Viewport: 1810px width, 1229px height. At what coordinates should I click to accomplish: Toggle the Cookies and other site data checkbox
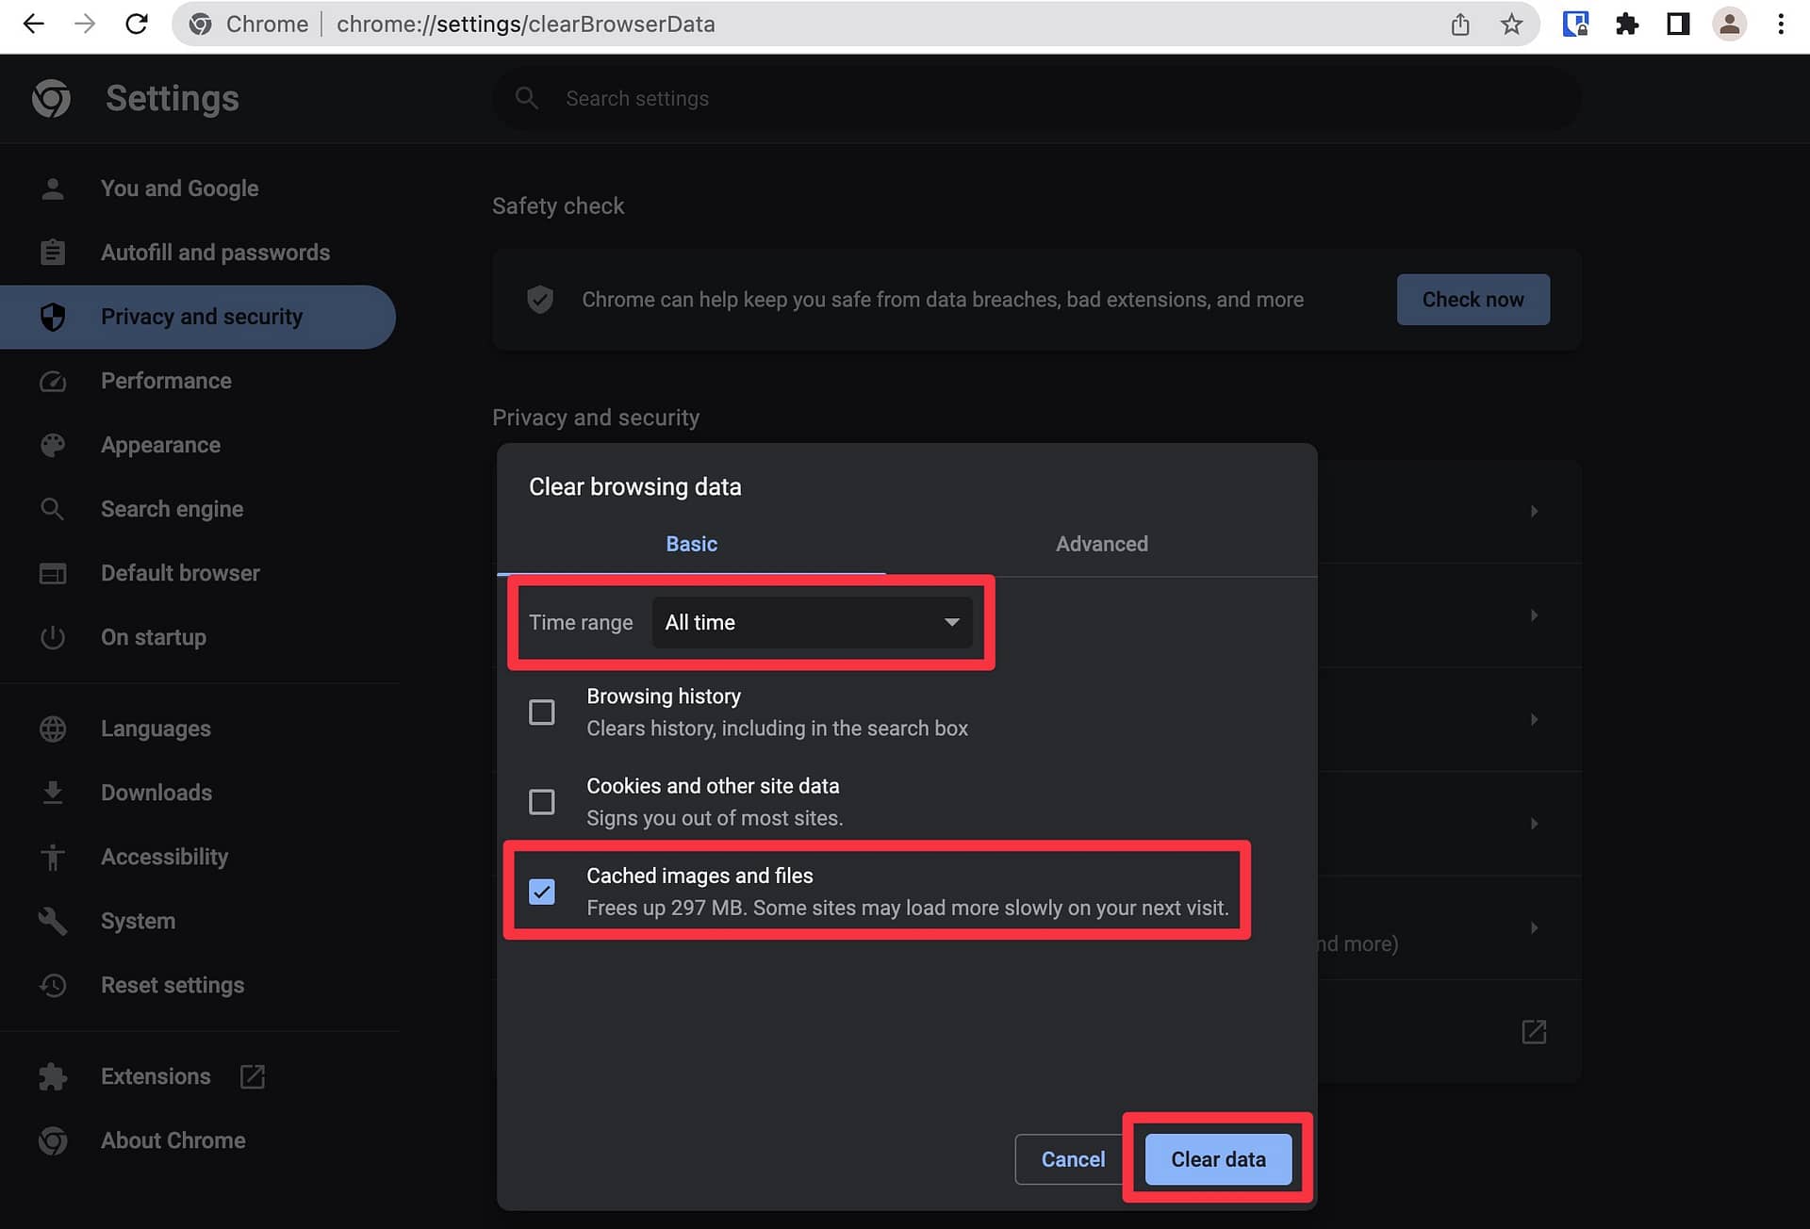[544, 802]
